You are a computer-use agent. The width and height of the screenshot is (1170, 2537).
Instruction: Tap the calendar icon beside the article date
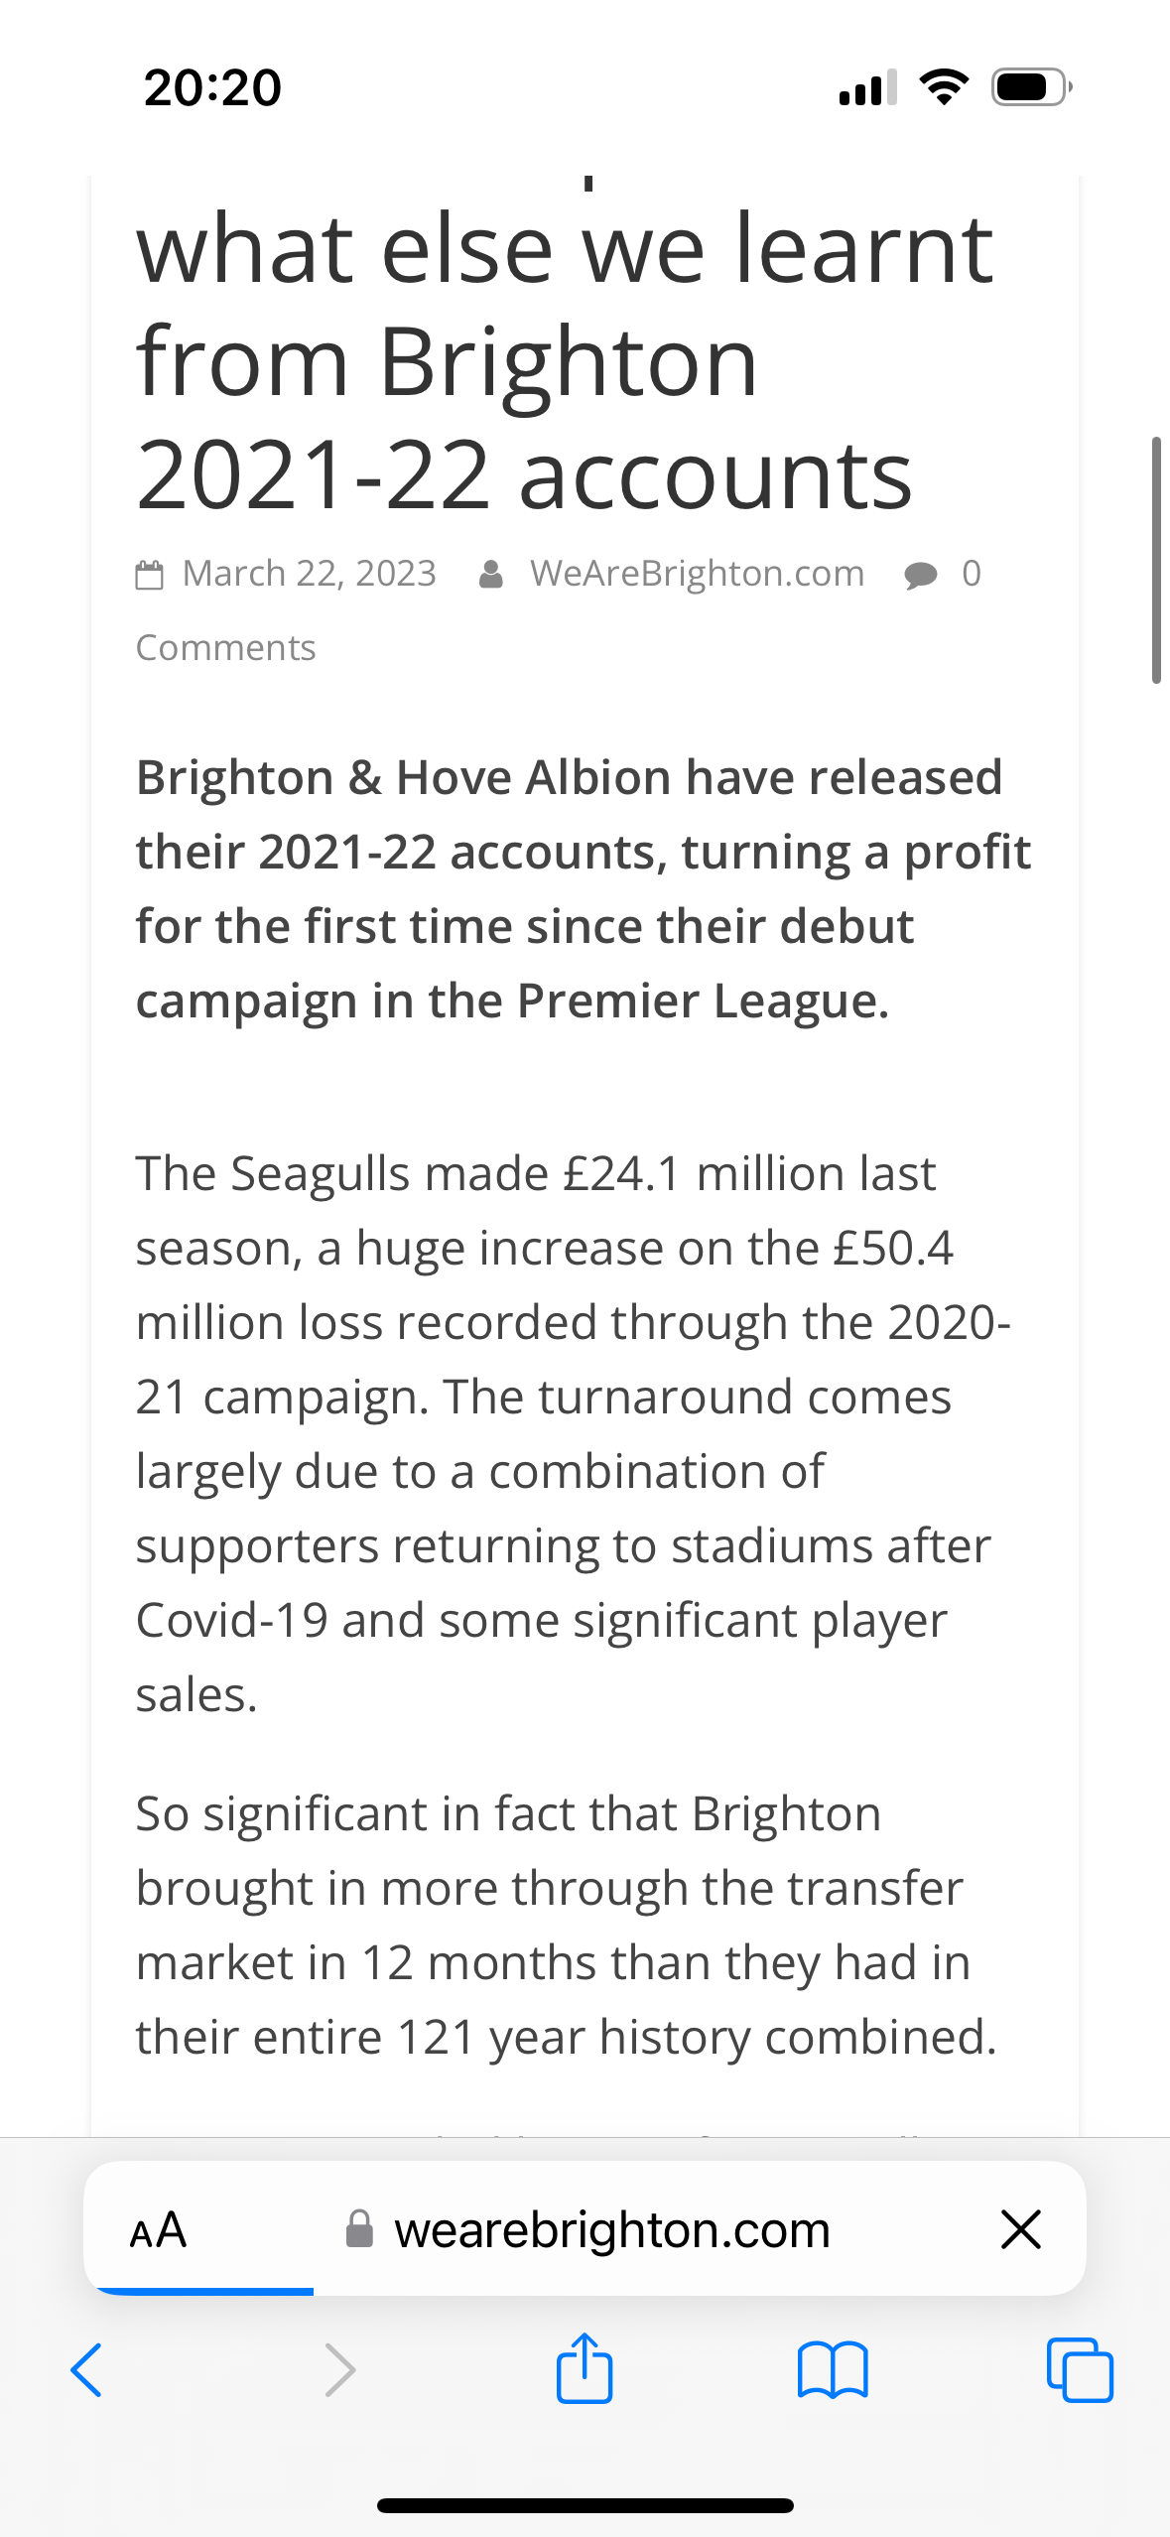tap(151, 572)
